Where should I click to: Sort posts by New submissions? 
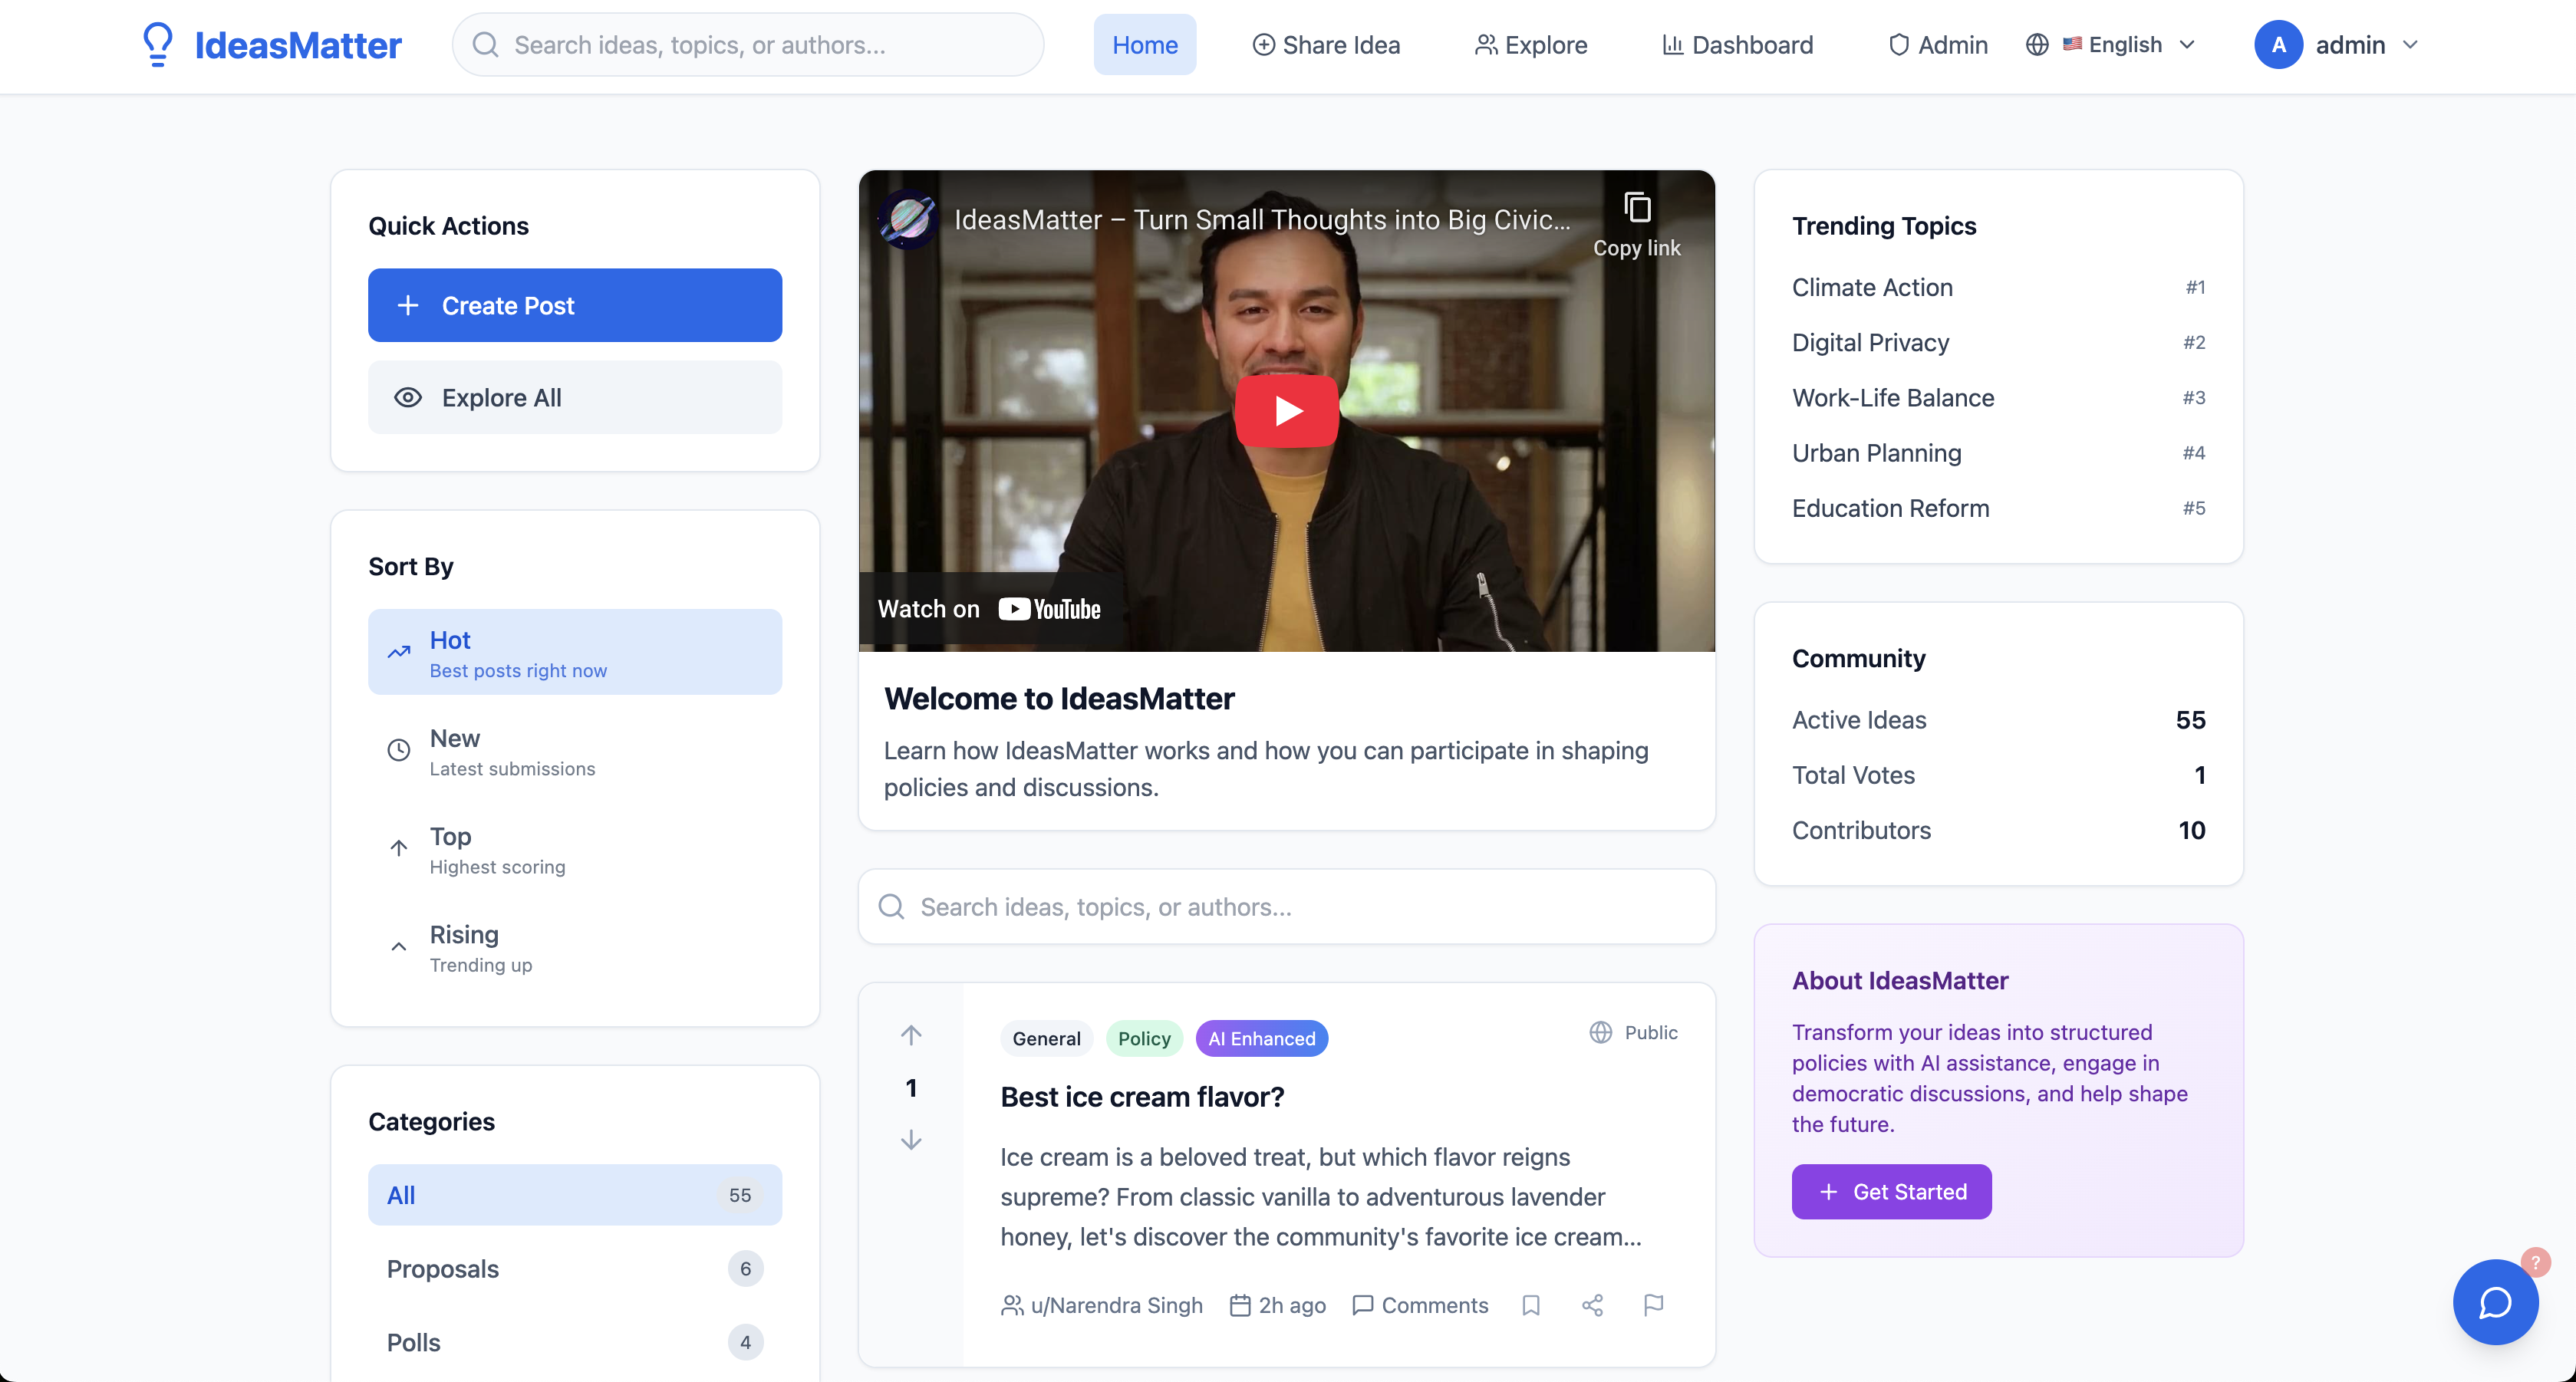(574, 751)
